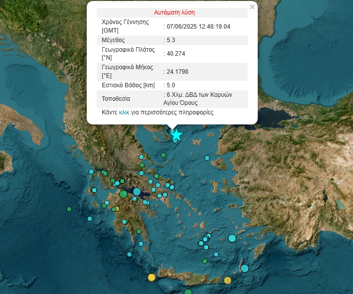Select the large cyan circle on the Gulf of Corinth
Image resolution: width=353 pixels, height=294 pixels.
click(137, 191)
